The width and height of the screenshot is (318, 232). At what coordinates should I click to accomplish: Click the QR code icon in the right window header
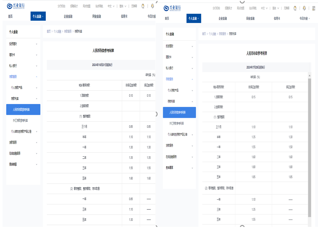pos(314,8)
